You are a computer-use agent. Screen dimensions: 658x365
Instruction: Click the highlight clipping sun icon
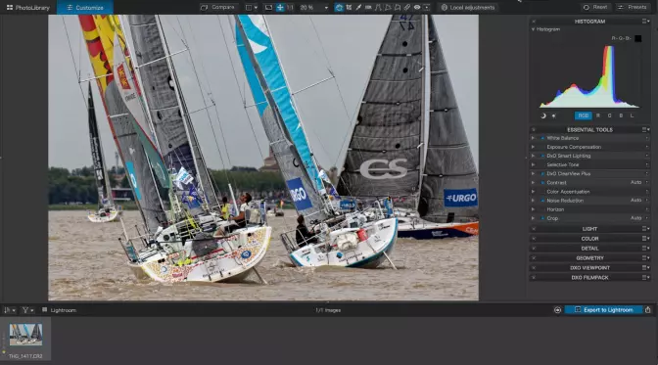pos(553,115)
